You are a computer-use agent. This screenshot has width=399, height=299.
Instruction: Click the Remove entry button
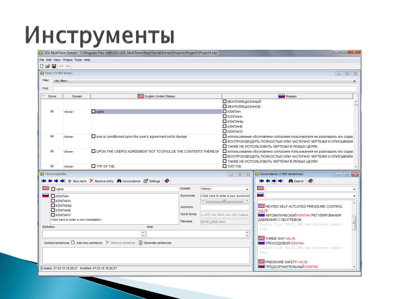pyautogui.click(x=102, y=181)
